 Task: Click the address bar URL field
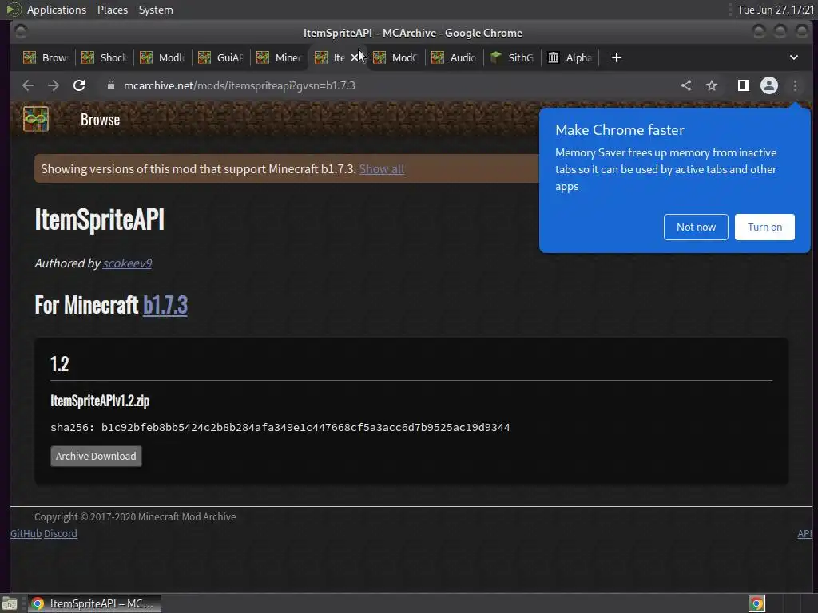(x=386, y=85)
